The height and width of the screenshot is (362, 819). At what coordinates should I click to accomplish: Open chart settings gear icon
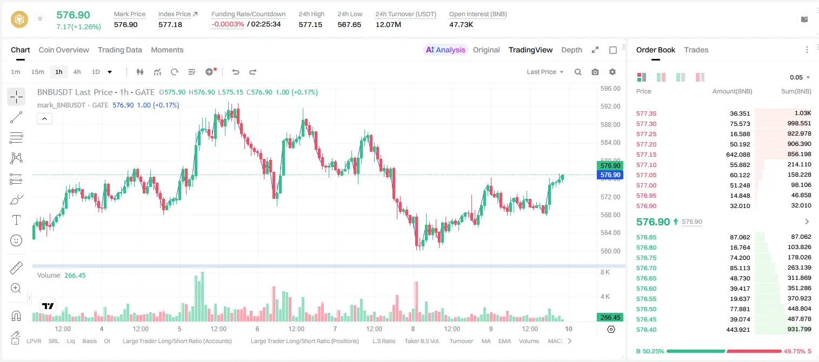tap(612, 72)
